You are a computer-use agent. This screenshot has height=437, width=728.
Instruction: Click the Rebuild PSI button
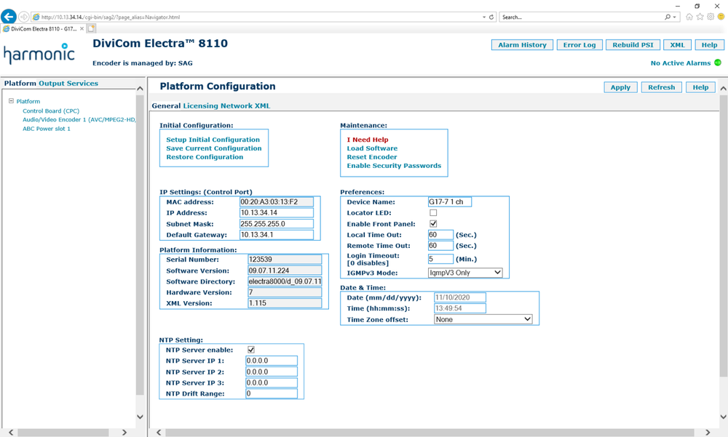click(x=633, y=45)
